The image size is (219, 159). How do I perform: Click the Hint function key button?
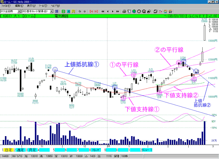pos(96,150)
